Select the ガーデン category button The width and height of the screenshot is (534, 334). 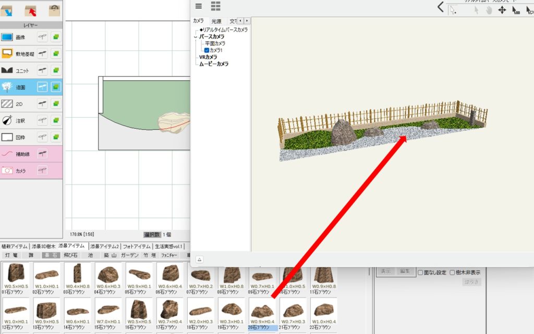(x=129, y=255)
